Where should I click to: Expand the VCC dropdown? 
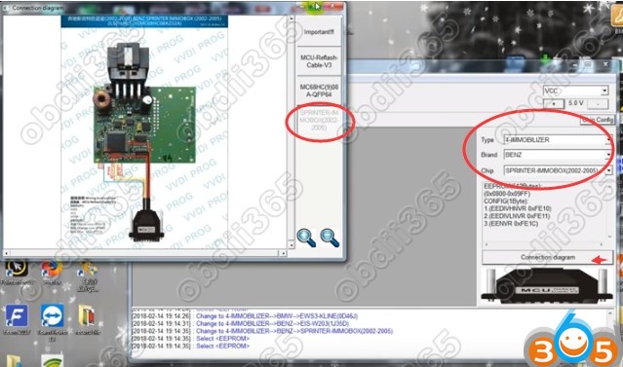point(604,91)
